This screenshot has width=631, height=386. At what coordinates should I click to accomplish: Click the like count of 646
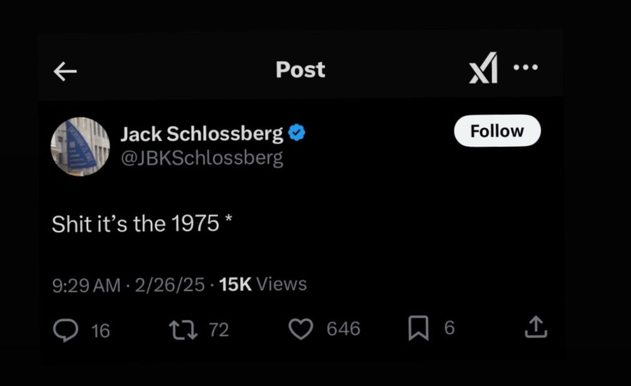343,329
